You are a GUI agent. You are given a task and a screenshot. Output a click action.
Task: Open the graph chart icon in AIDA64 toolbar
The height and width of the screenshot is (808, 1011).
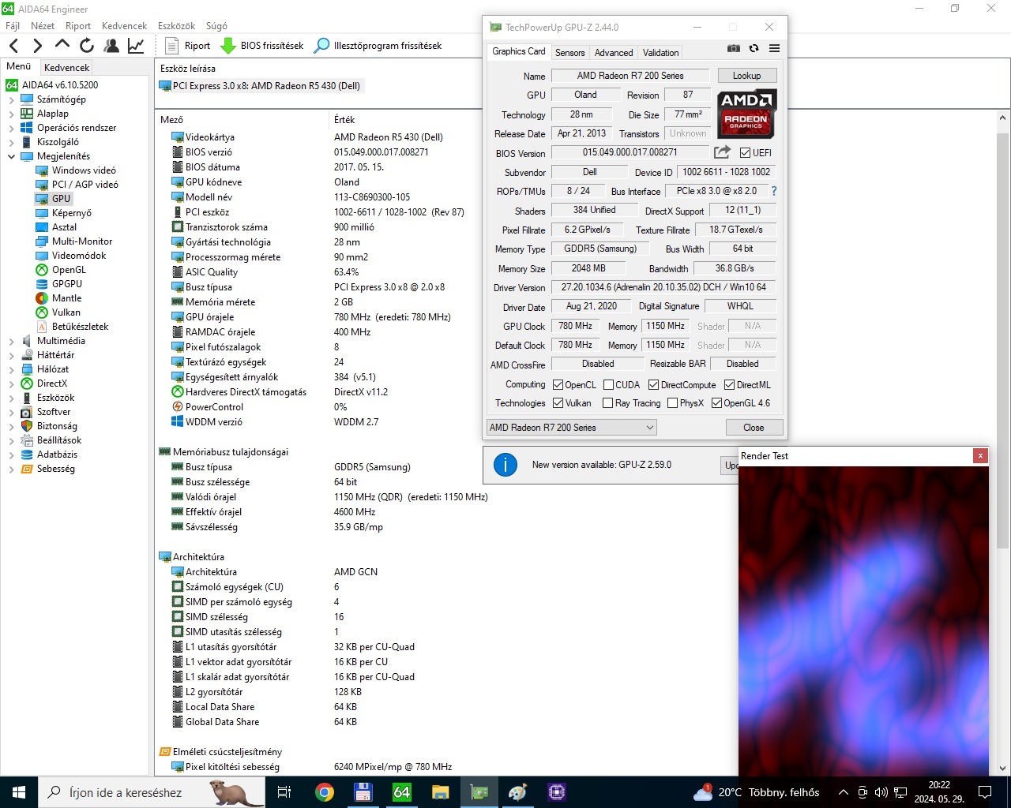(x=136, y=46)
